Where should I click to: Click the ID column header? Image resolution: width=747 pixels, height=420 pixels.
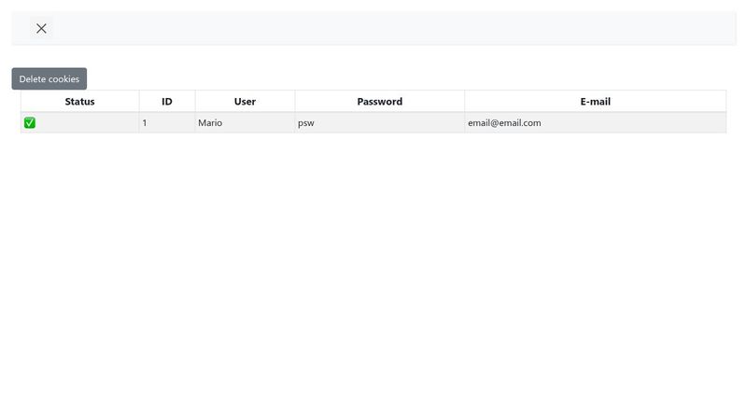click(167, 101)
